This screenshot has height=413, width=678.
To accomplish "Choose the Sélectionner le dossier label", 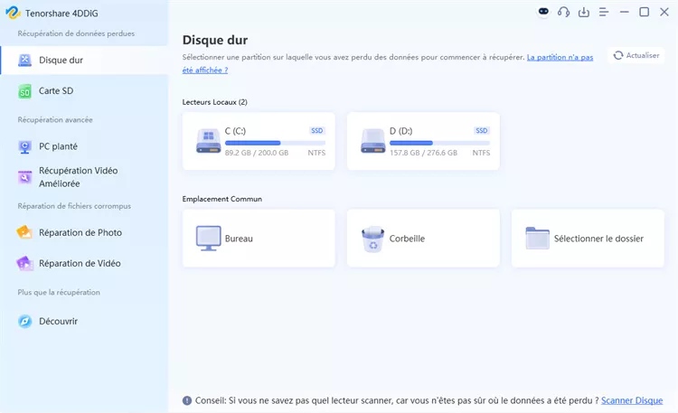I will [598, 239].
